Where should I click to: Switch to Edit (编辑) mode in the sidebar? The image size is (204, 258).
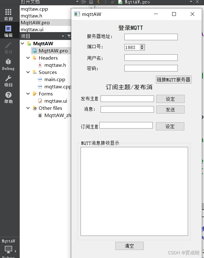pos(8,29)
